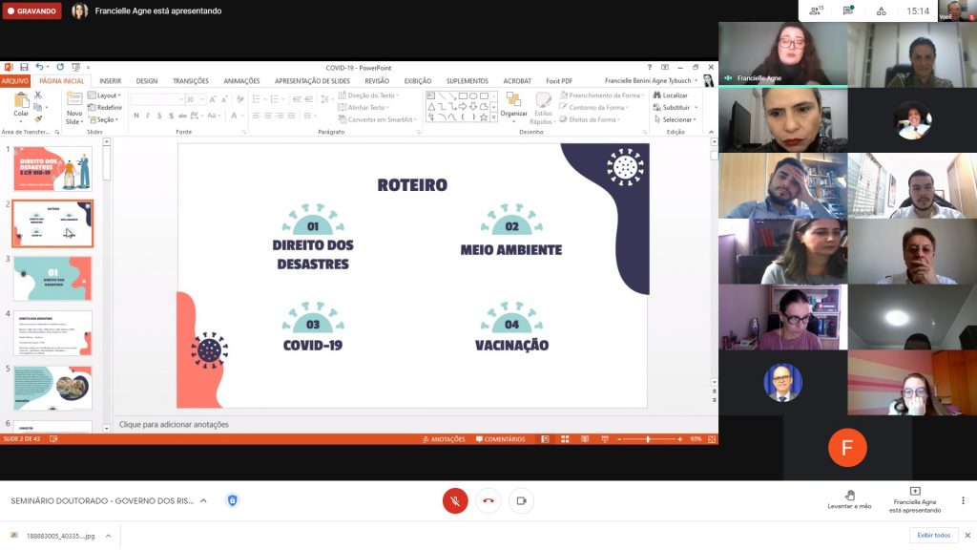Open the ARQUIVO file menu
Screen dimensions: 977x550
click(15, 81)
